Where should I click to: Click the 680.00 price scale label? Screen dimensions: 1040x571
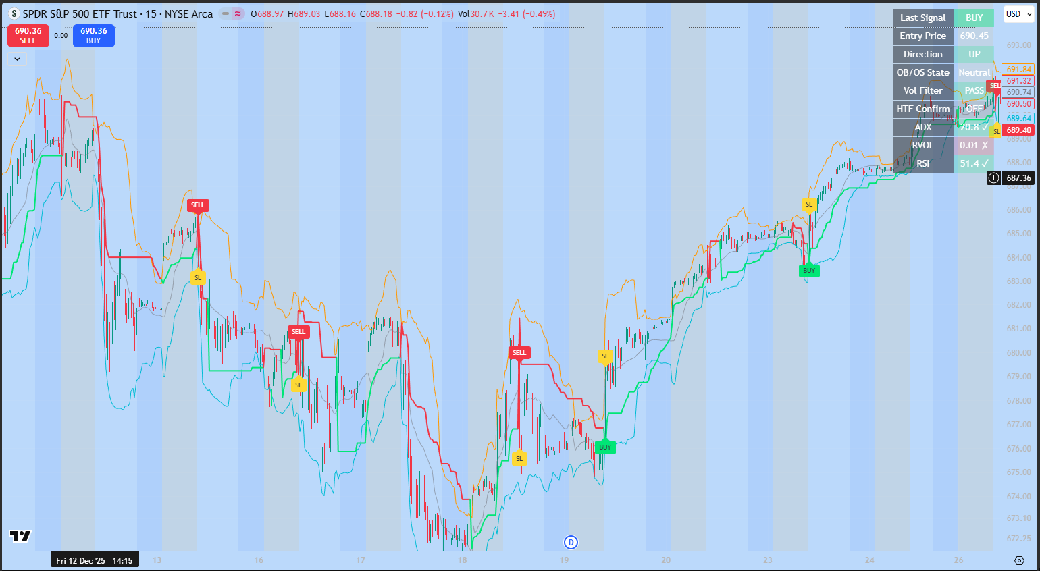(1019, 353)
